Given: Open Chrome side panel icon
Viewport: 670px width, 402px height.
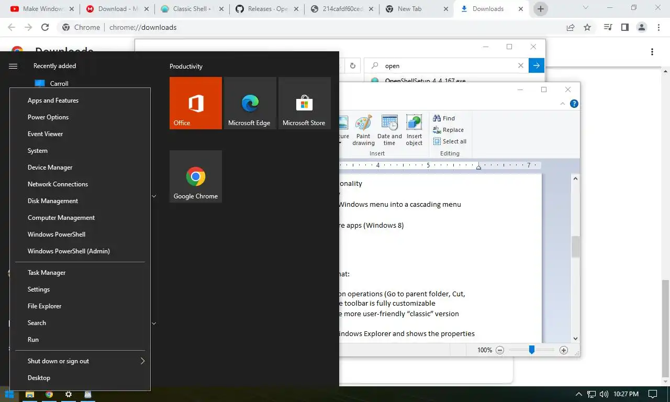Looking at the screenshot, I should click(x=624, y=27).
